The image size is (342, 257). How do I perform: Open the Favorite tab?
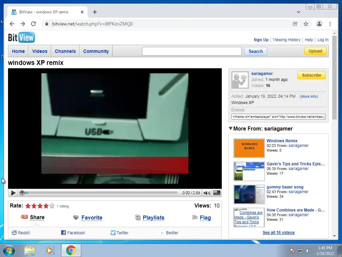click(92, 218)
